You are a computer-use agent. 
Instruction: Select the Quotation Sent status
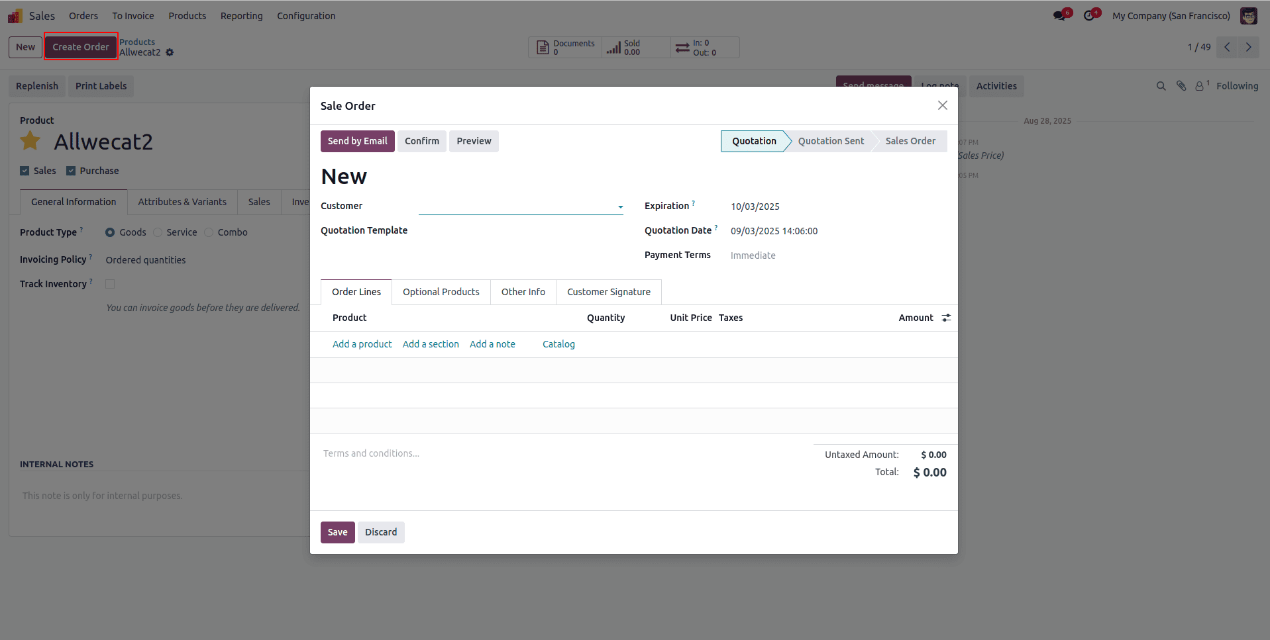click(x=831, y=141)
